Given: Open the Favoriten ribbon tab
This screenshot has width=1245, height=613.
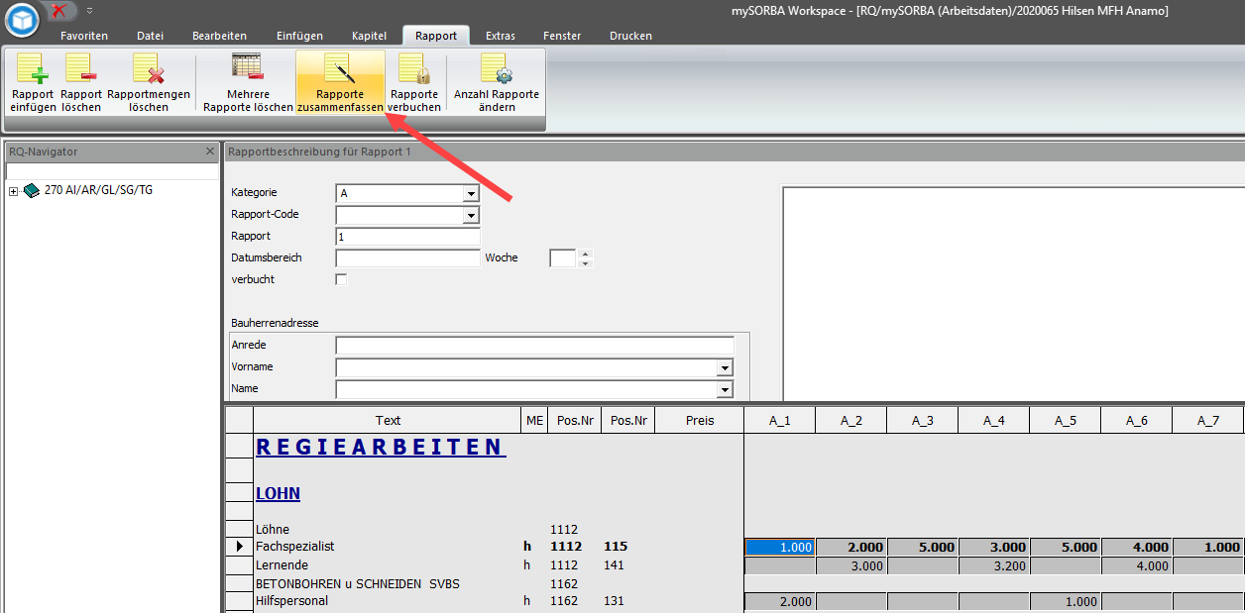Looking at the screenshot, I should pos(84,36).
